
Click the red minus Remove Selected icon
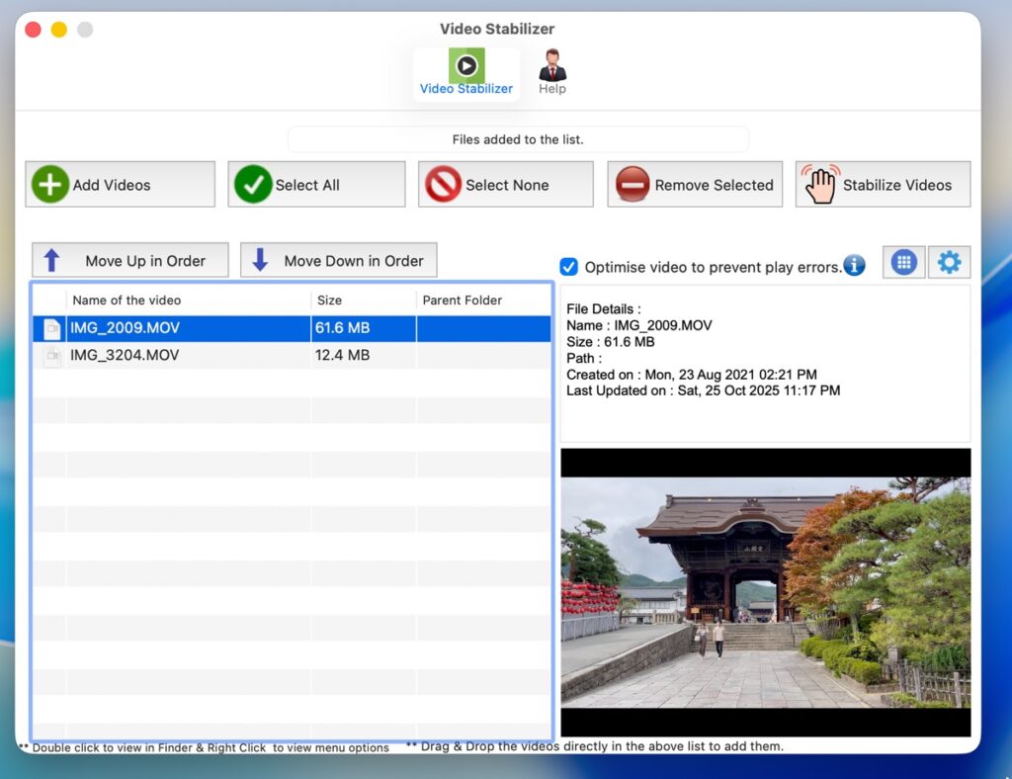(x=632, y=185)
